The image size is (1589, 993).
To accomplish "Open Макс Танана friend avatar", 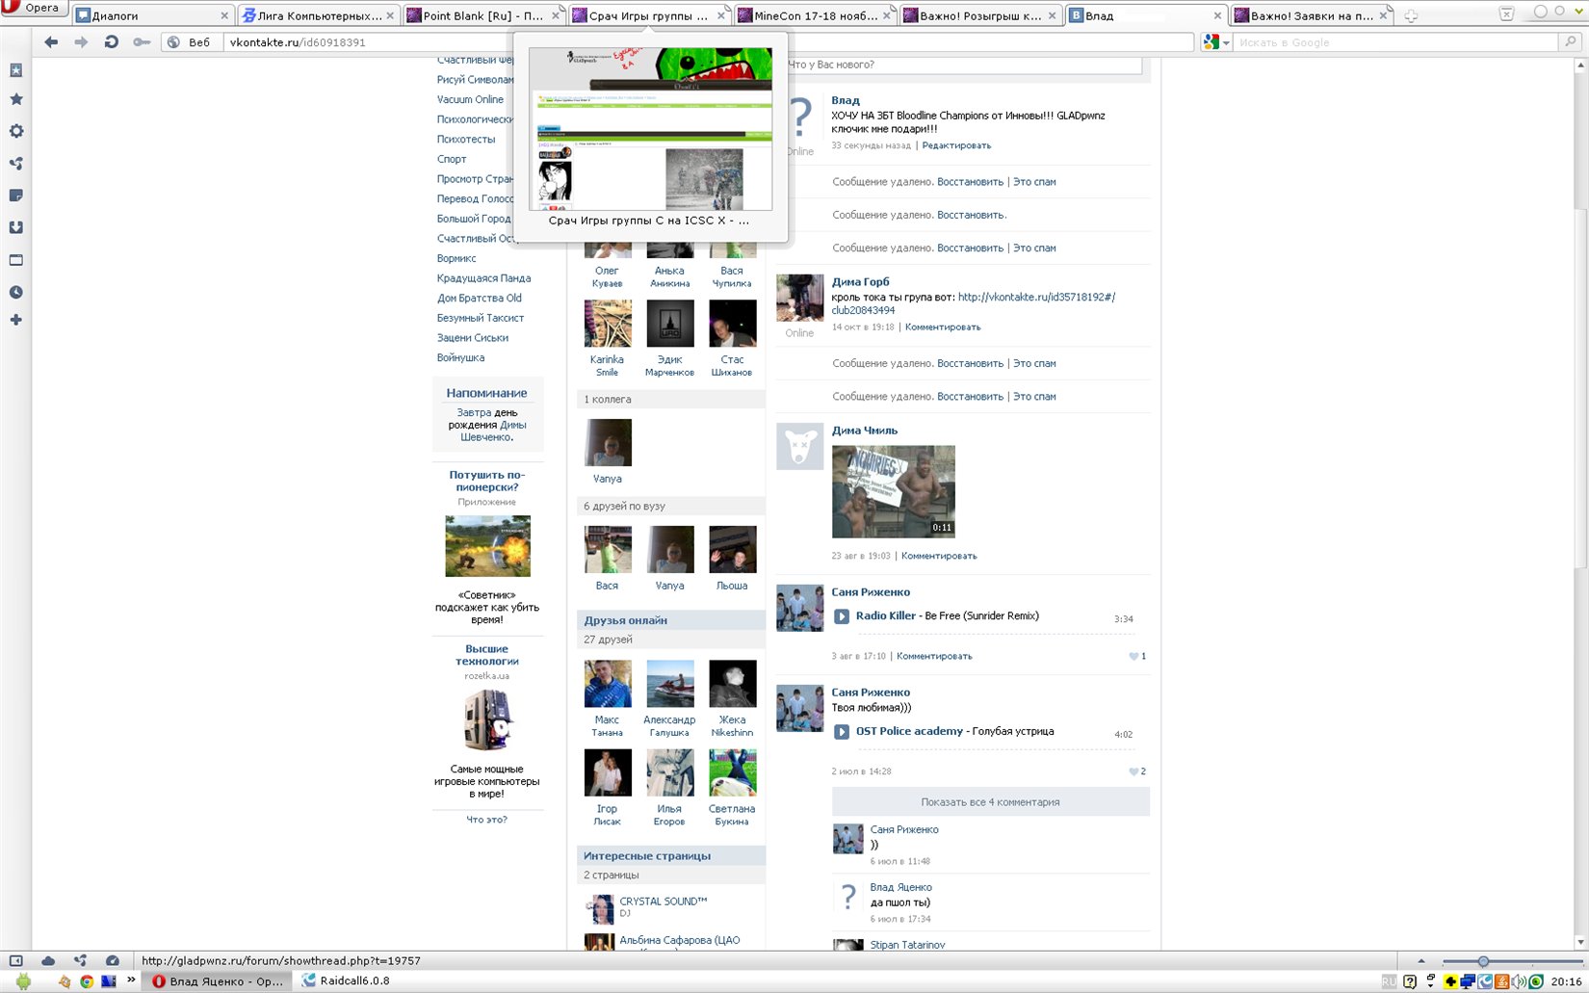I will click(x=608, y=684).
